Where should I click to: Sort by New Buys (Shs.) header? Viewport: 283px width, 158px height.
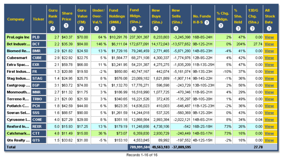coord(157,16)
